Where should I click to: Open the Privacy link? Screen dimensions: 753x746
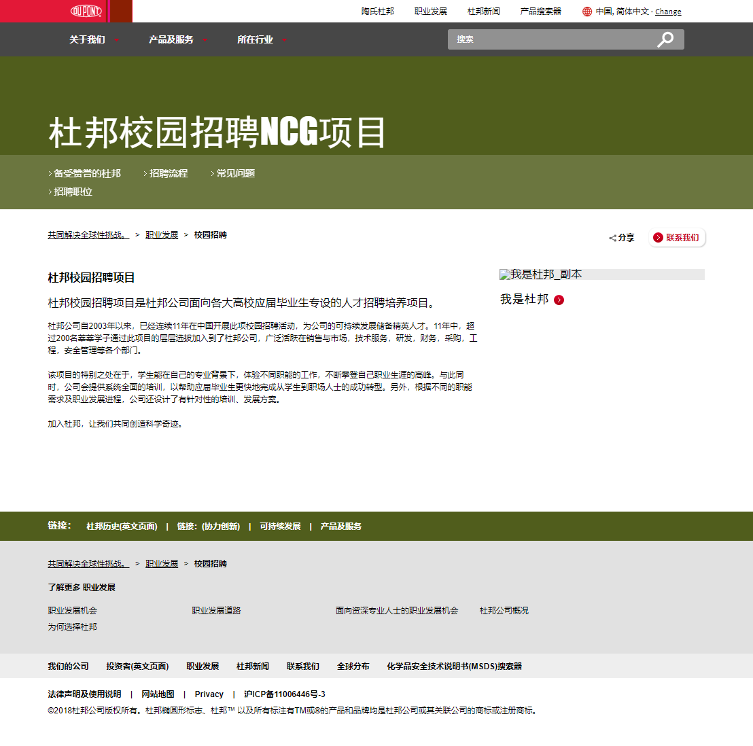click(x=209, y=694)
